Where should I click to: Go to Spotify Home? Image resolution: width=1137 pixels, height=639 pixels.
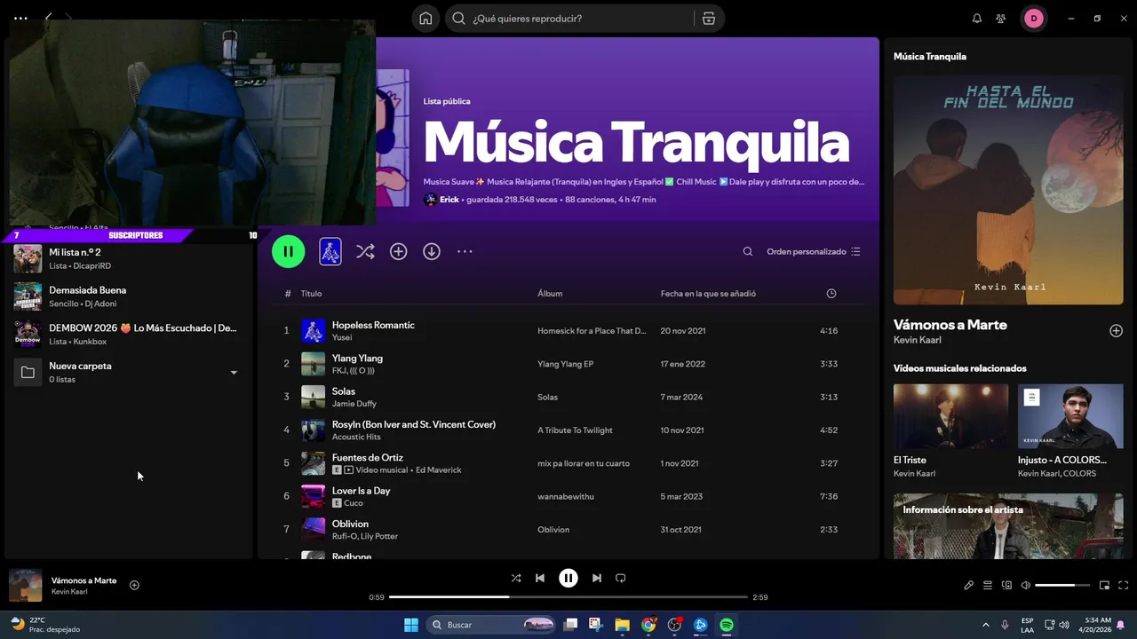pyautogui.click(x=425, y=19)
